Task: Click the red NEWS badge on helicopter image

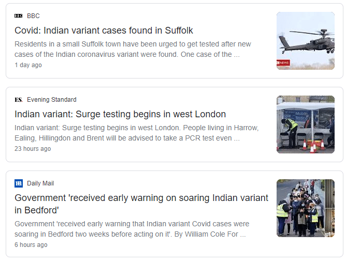Action: [283, 63]
